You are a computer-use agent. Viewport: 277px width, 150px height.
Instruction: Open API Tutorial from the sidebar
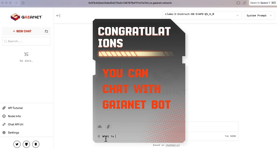[x=15, y=108]
